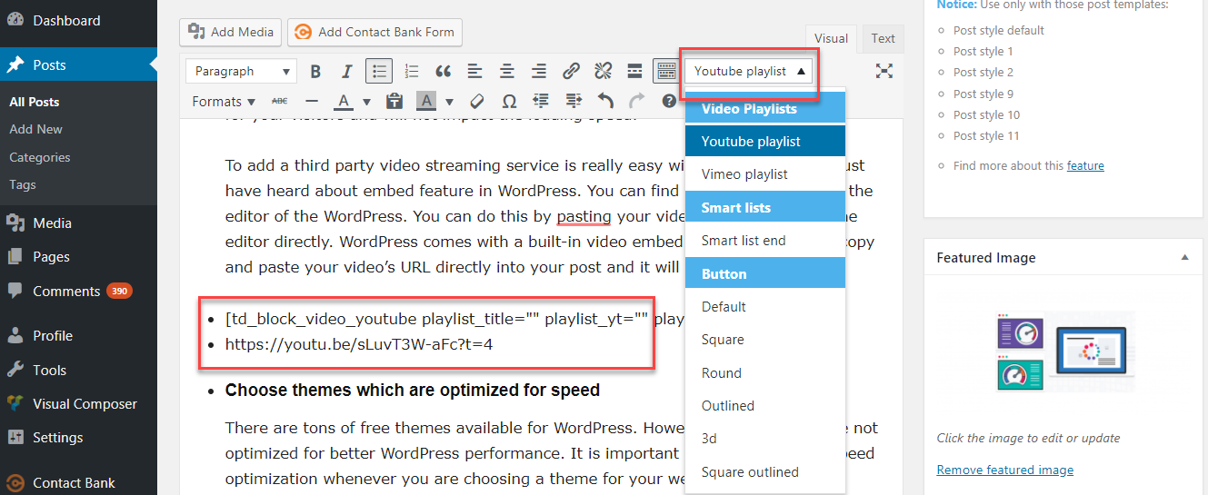Open the background color dropdown arrow
The image size is (1208, 495).
[x=448, y=102]
